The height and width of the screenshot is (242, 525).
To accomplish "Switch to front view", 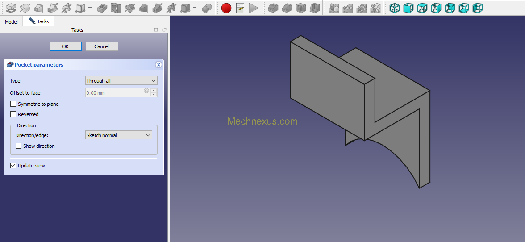I will tap(408, 8).
